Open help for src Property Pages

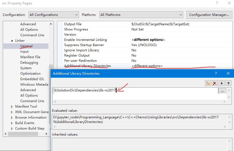[x=217, y=3]
